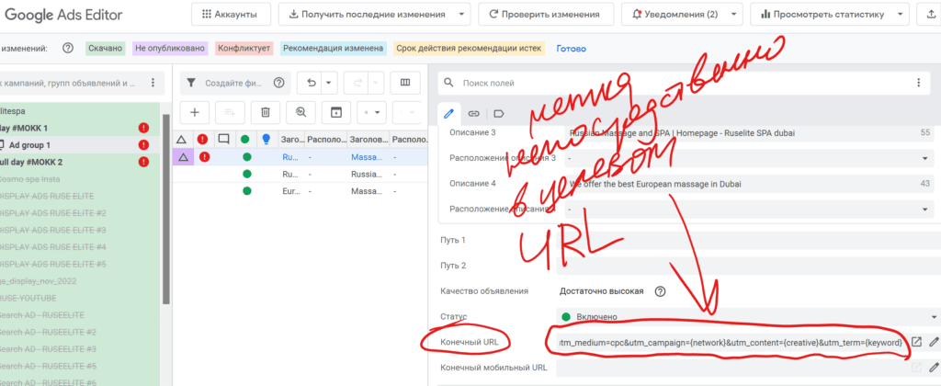Click the undo arrow button
The image size is (941, 386).
tap(311, 83)
